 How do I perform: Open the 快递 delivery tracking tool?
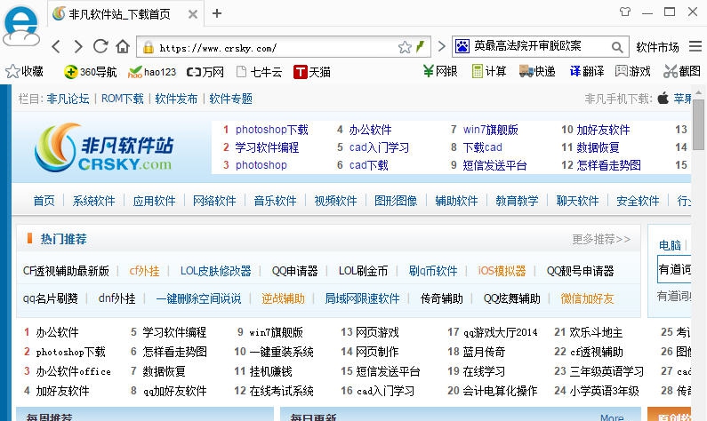[537, 71]
